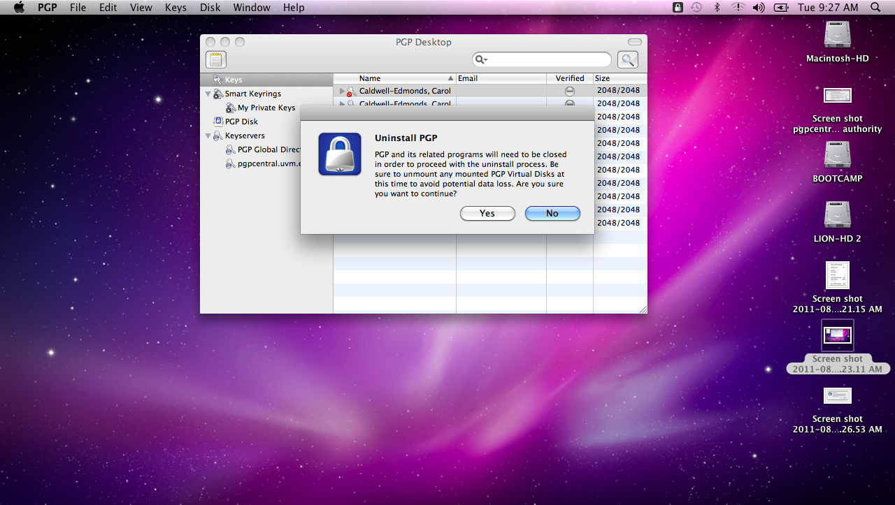Open the Time Machine menu bar icon
This screenshot has height=505, width=895.
(x=696, y=7)
